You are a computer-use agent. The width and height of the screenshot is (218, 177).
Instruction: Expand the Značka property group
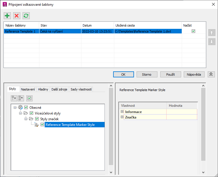(122, 117)
